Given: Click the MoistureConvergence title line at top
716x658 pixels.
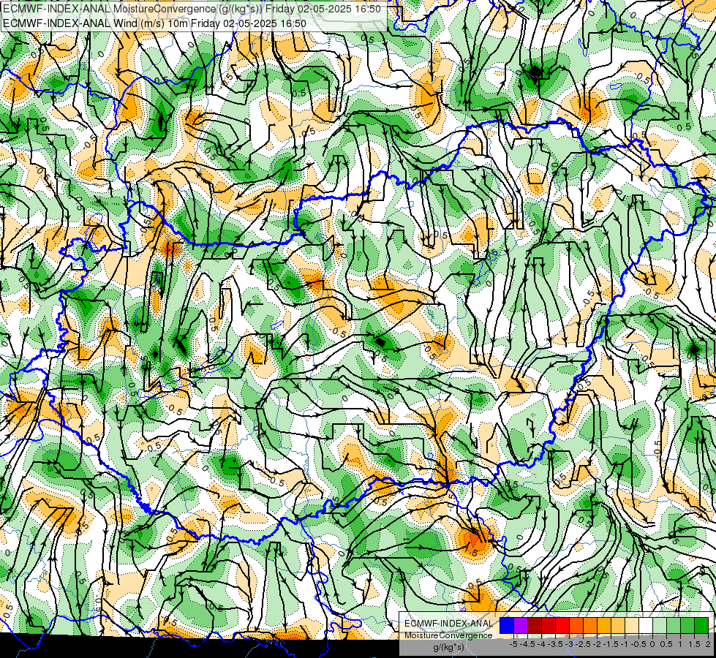Looking at the screenshot, I should pyautogui.click(x=192, y=9).
